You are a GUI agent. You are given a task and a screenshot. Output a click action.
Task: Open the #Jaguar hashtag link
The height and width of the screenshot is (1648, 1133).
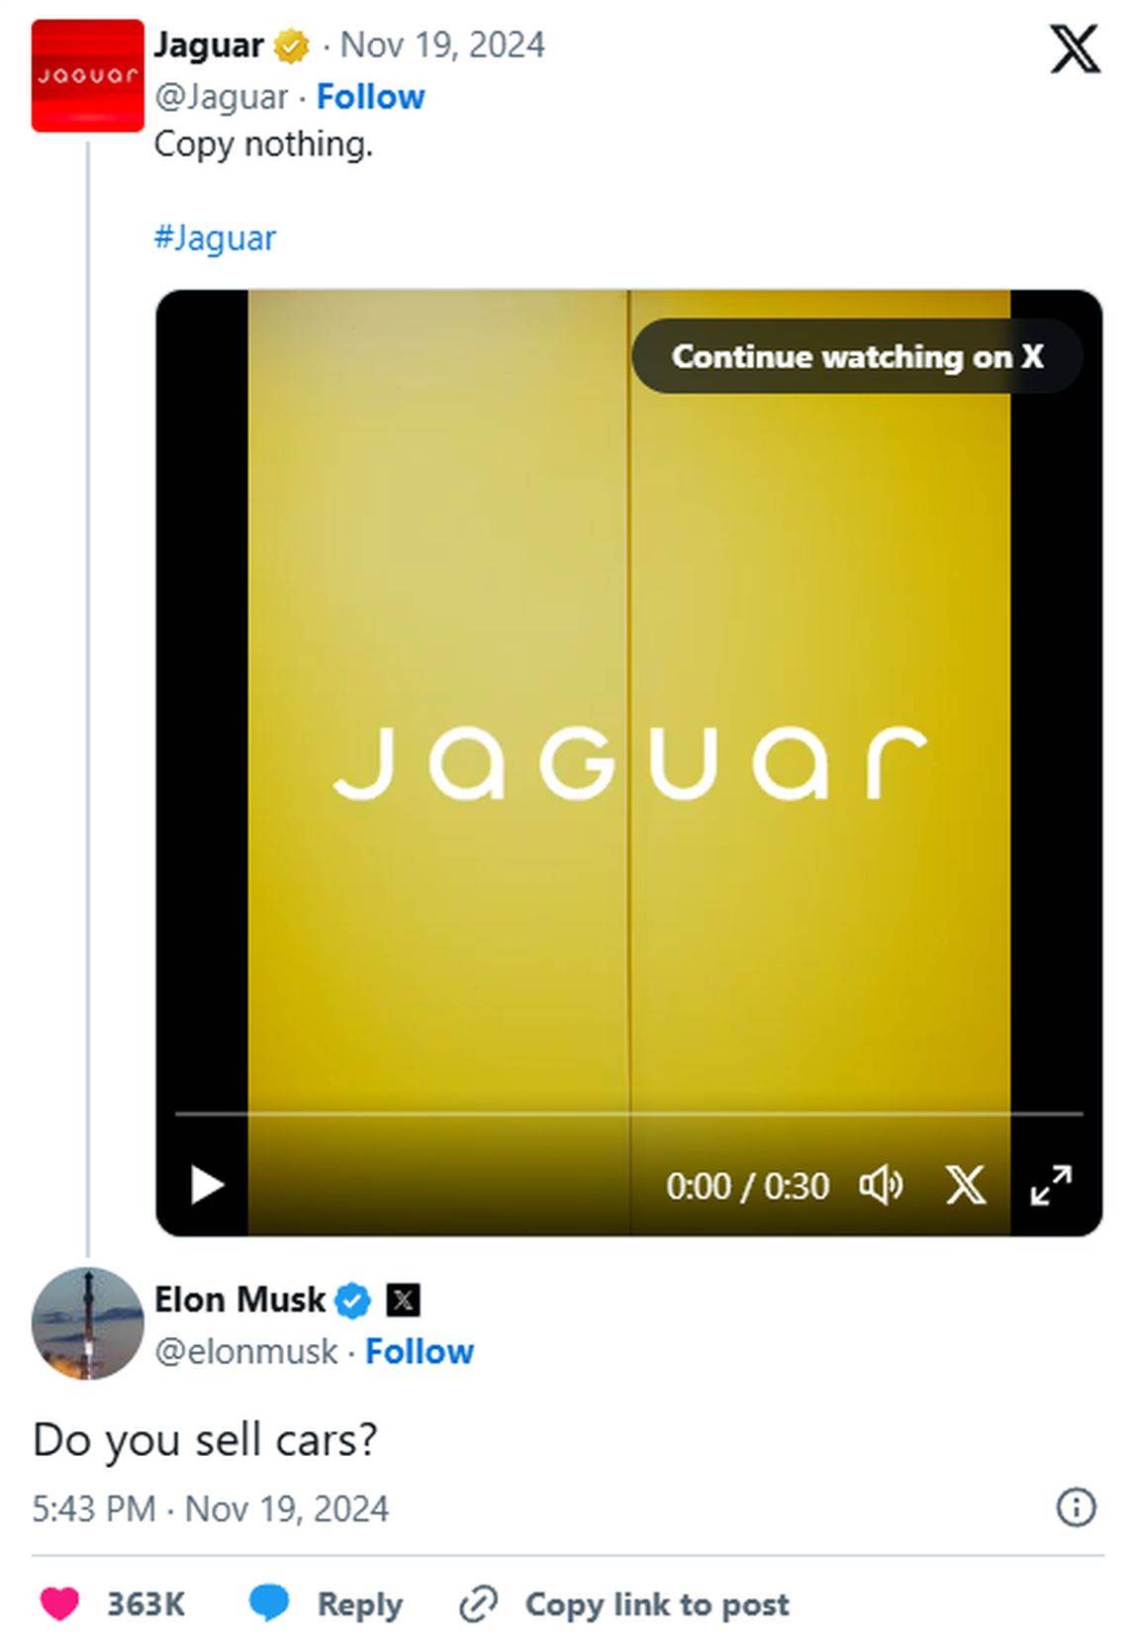(215, 239)
